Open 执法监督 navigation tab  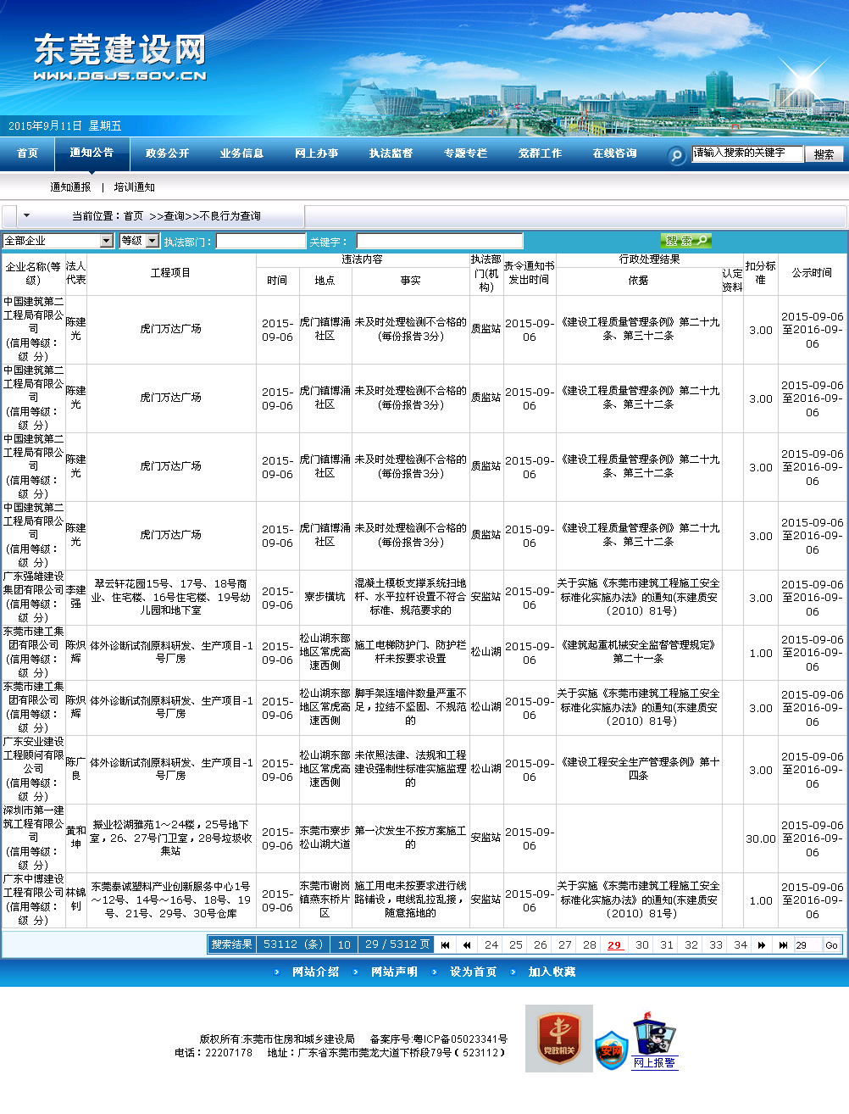(391, 153)
